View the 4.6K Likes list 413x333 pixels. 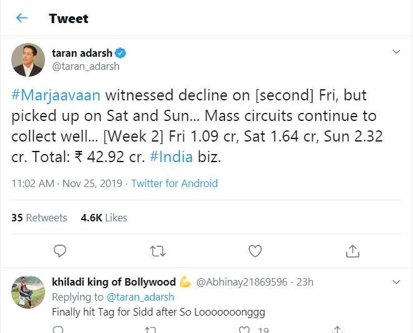click(104, 218)
